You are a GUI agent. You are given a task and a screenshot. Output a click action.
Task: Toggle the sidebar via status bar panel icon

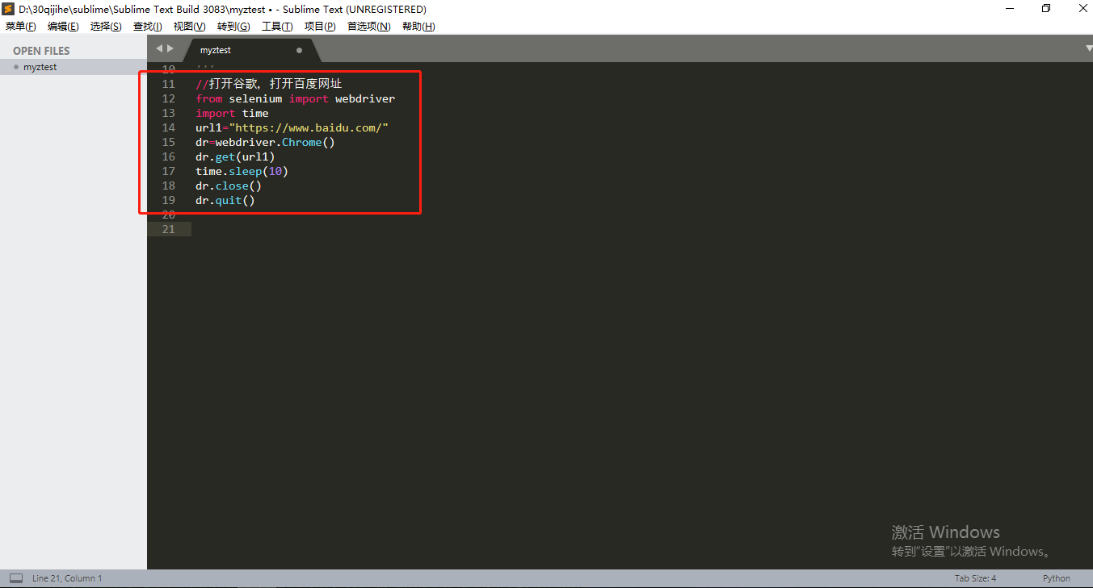click(x=15, y=578)
